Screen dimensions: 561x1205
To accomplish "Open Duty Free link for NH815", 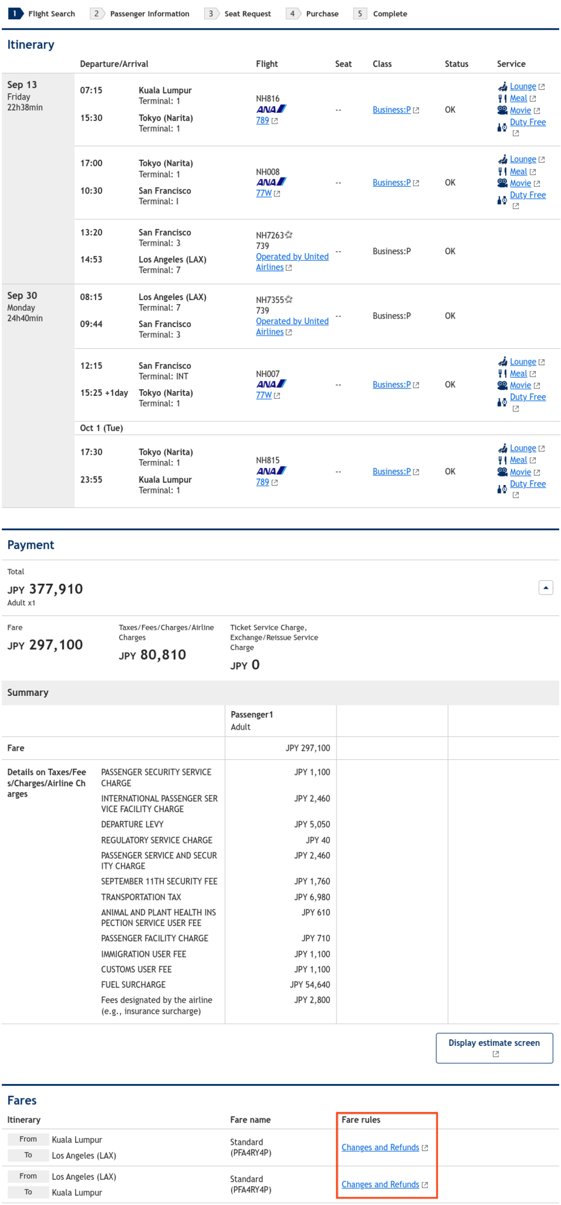I will [x=528, y=484].
